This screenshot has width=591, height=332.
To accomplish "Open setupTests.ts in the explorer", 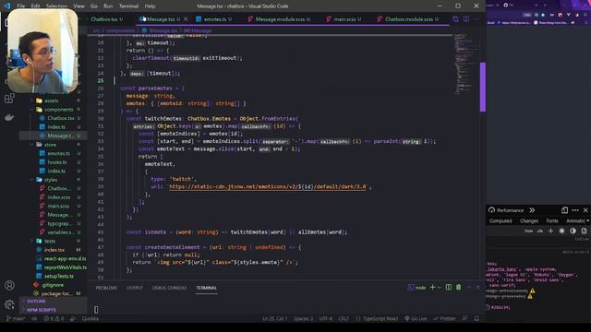I will [x=58, y=276].
